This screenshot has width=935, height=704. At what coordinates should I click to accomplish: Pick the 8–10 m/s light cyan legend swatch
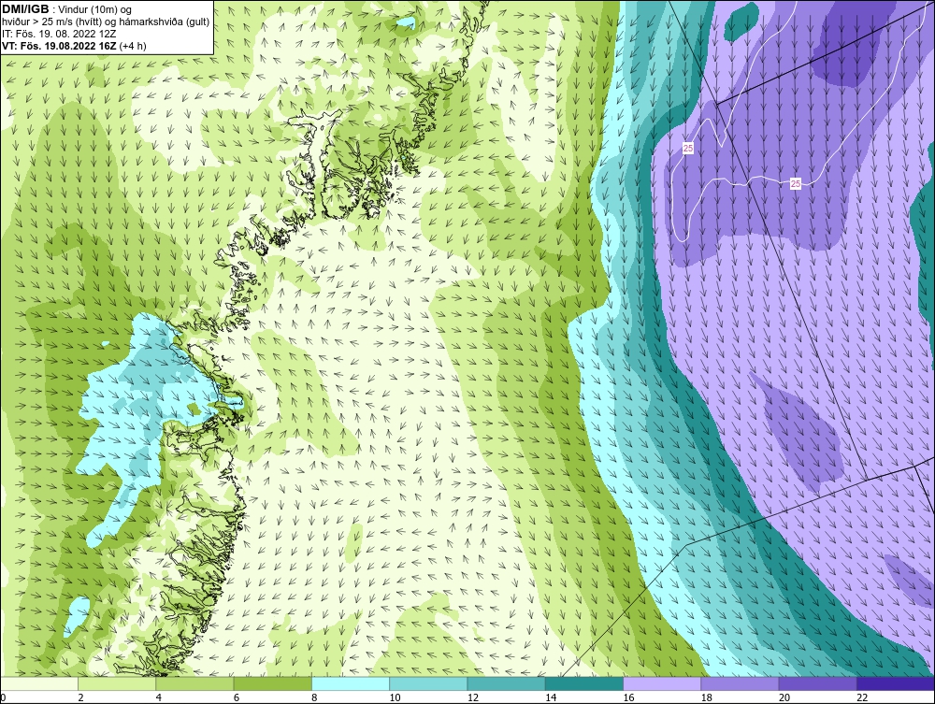[351, 683]
